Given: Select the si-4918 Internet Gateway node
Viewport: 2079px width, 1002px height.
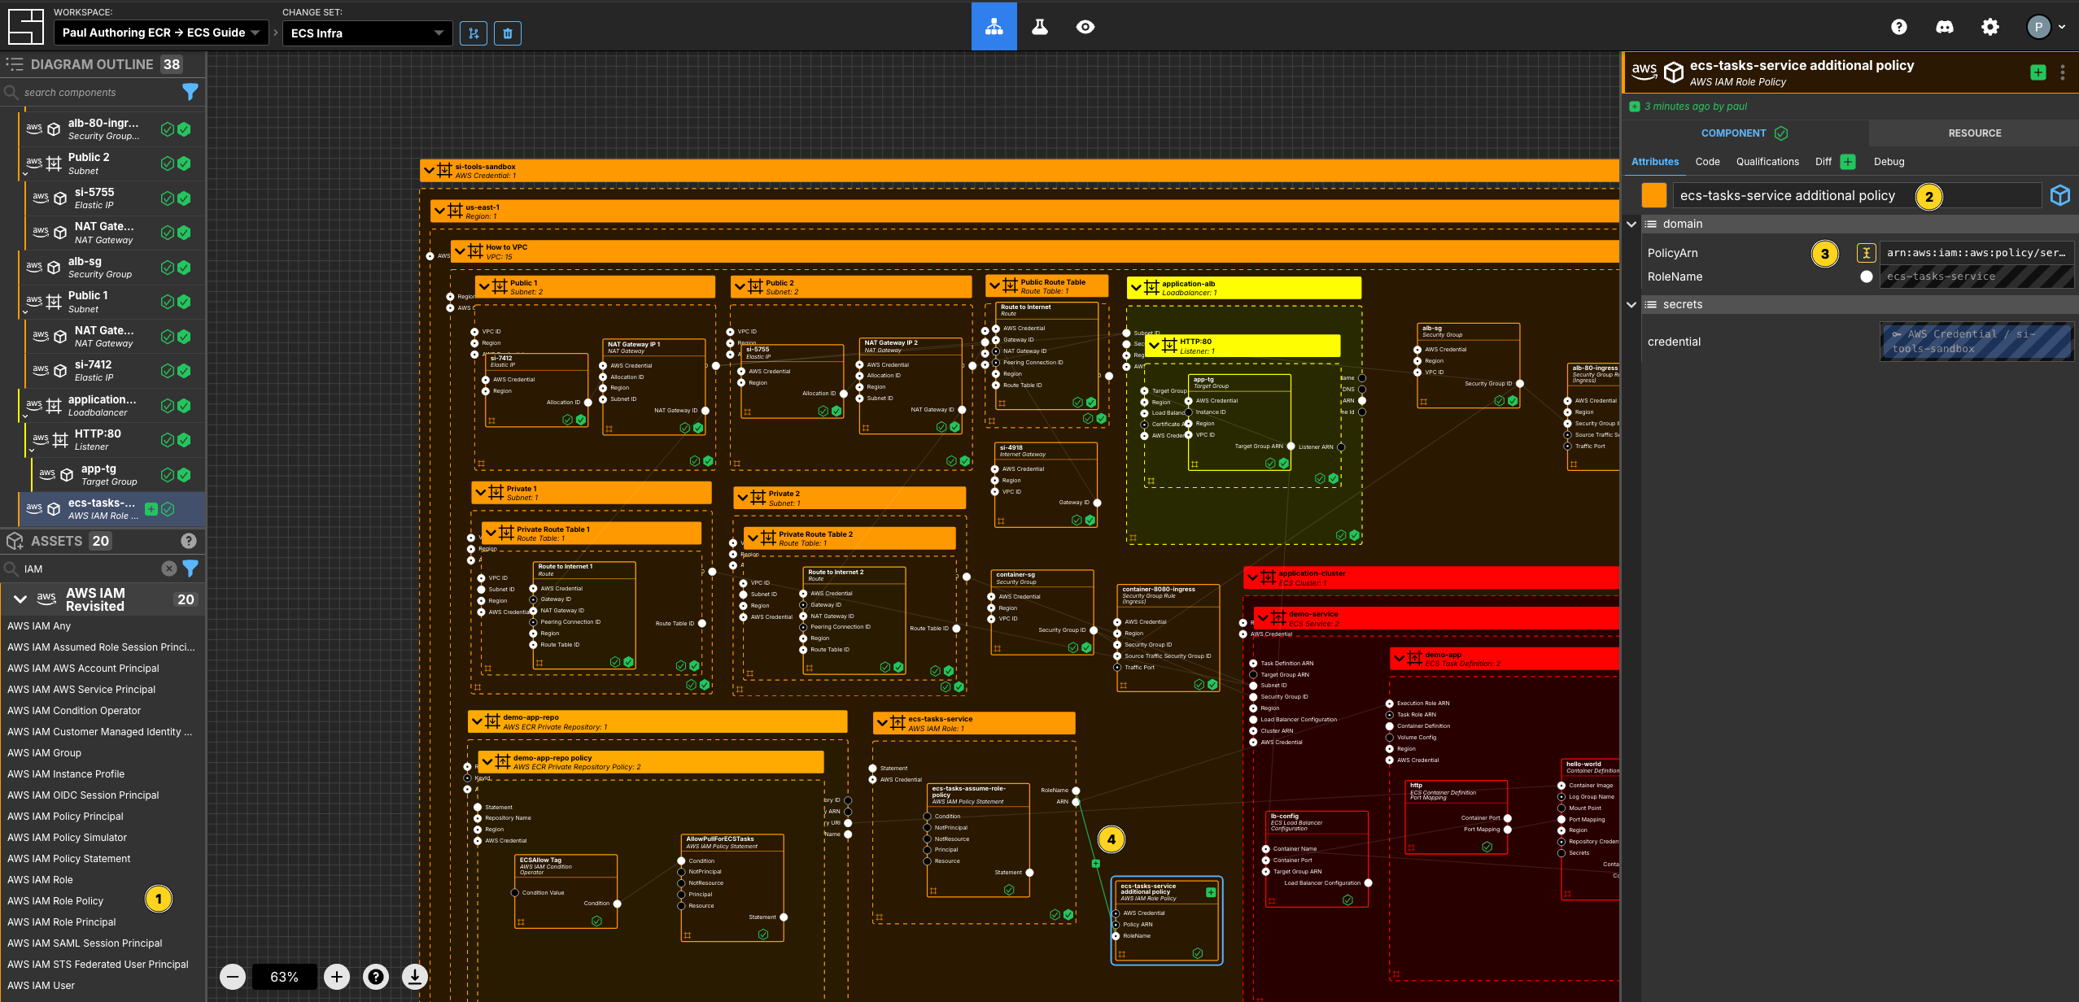Looking at the screenshot, I should click(x=1046, y=486).
